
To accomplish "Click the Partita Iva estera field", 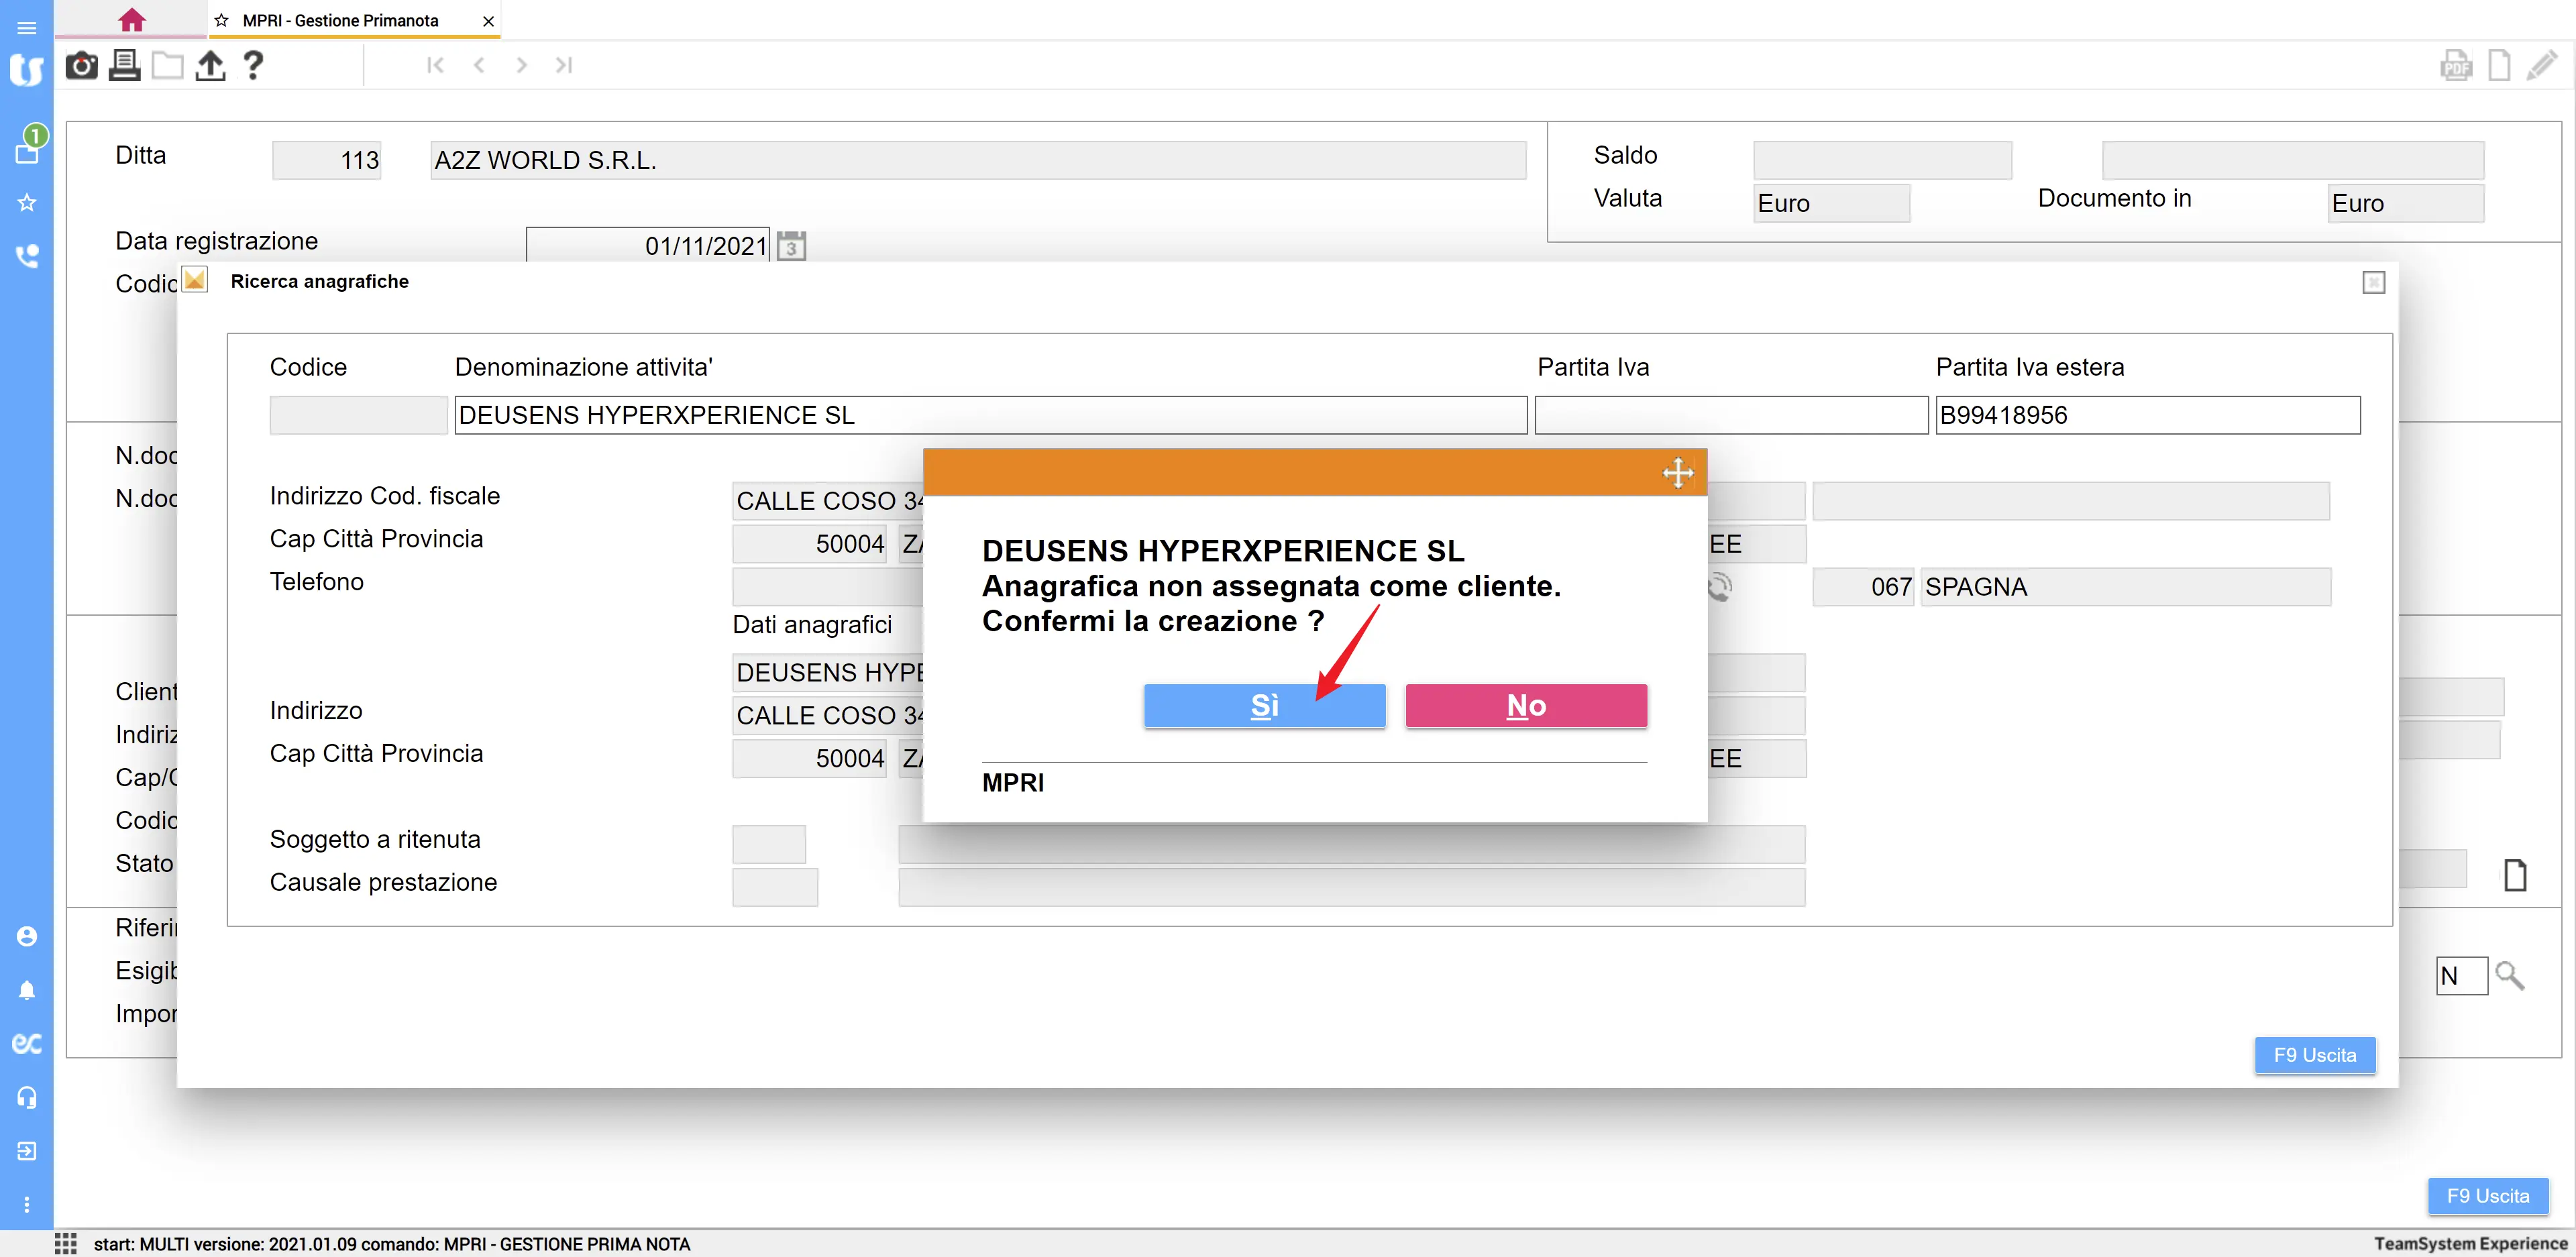I will coord(2147,415).
